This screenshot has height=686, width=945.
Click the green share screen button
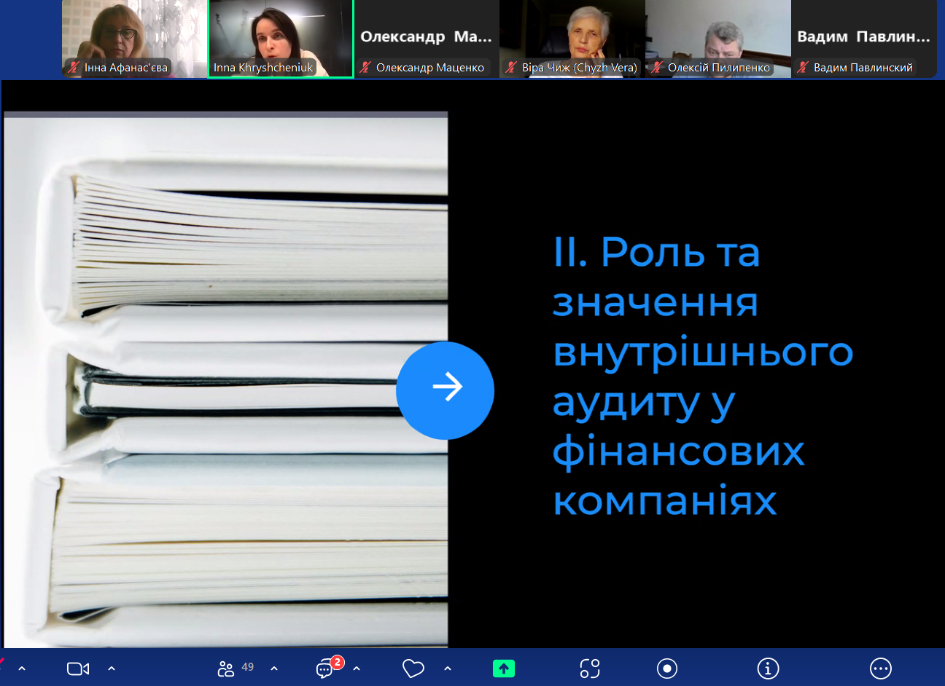pyautogui.click(x=503, y=669)
